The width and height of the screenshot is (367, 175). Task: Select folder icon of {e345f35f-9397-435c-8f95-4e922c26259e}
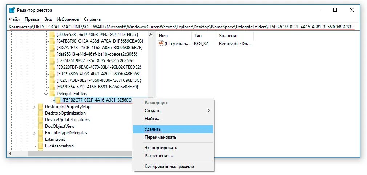tap(52, 61)
